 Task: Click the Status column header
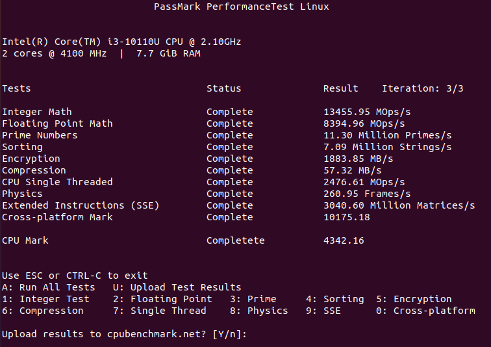tap(224, 88)
